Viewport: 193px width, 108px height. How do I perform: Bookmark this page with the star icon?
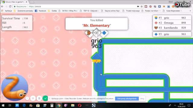[142, 7]
